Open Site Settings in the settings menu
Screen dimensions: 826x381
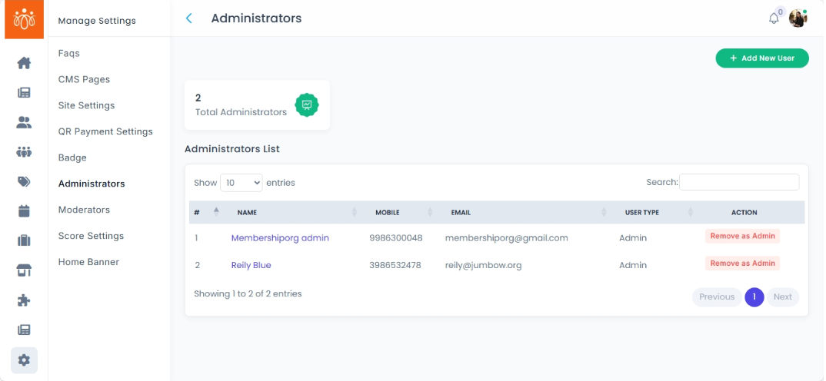point(86,105)
